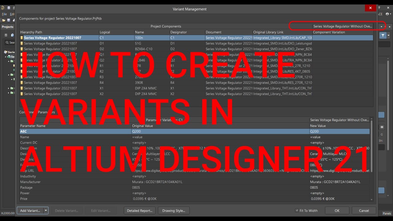Select the BZX84-C10 name cell
Viewport: 393px width, 221px height.
pos(152,49)
